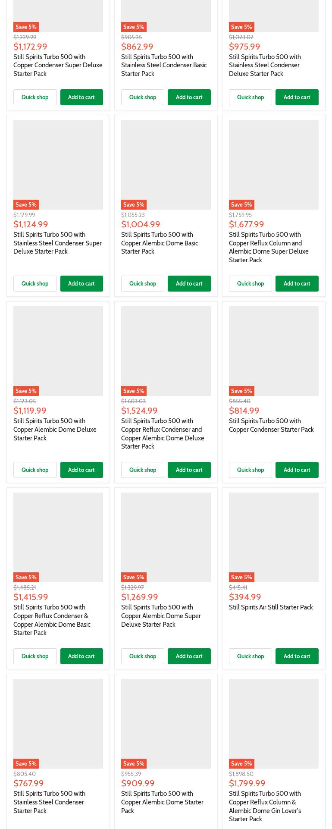332x829 pixels.
Task: Quick shop Copper Alembic Dome Super Deluxe pack
Action: [x=142, y=656]
